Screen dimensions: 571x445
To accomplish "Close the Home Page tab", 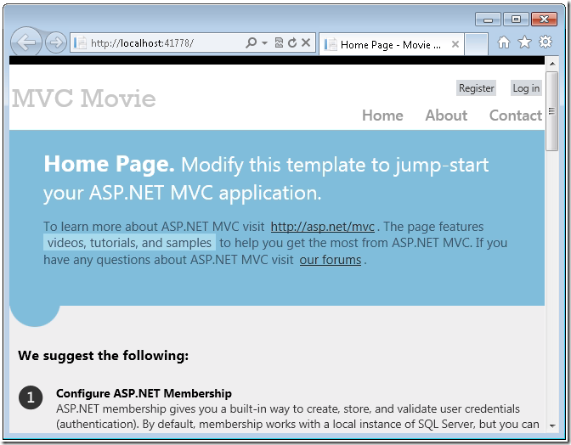I will [x=455, y=44].
